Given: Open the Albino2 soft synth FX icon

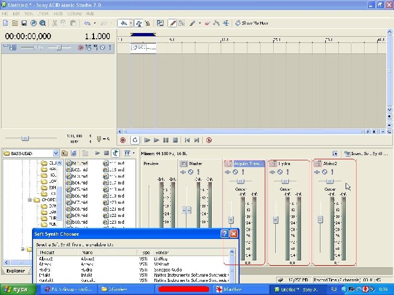Looking at the screenshot, I should coord(317,172).
